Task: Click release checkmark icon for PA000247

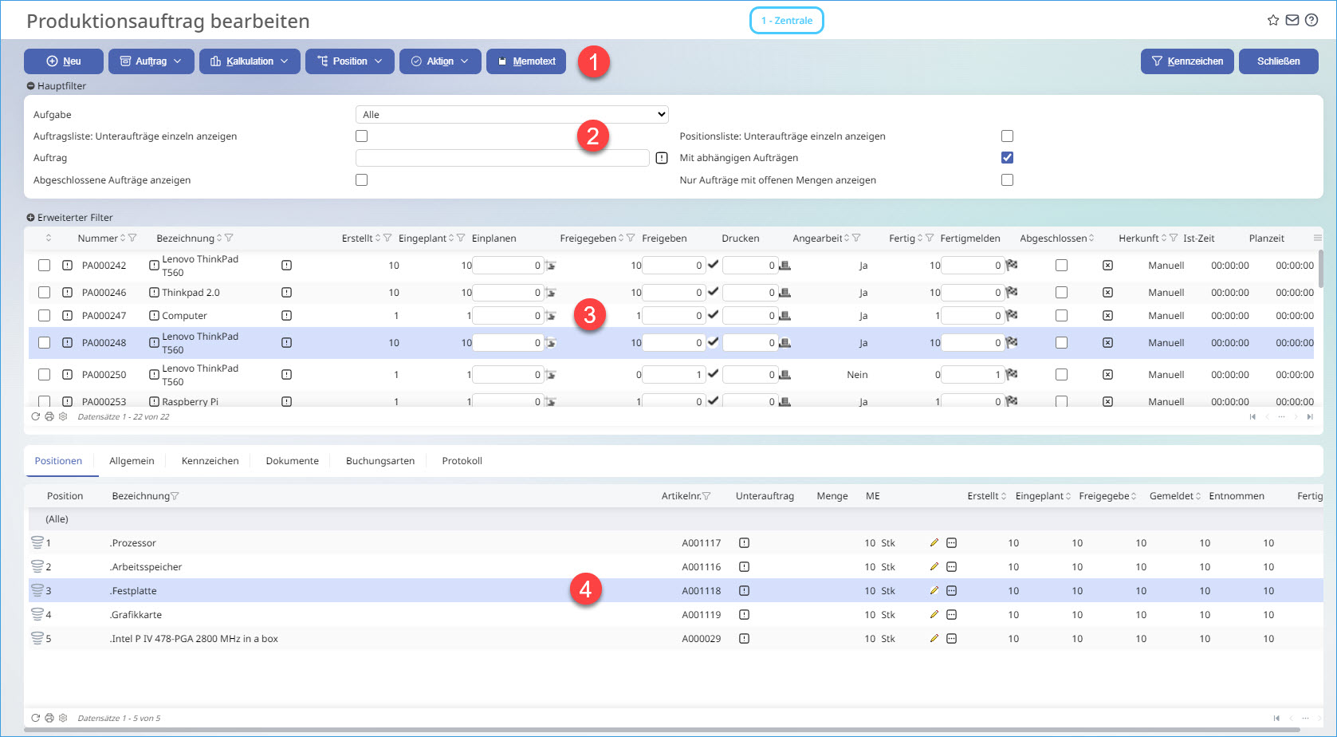Action: pos(713,315)
